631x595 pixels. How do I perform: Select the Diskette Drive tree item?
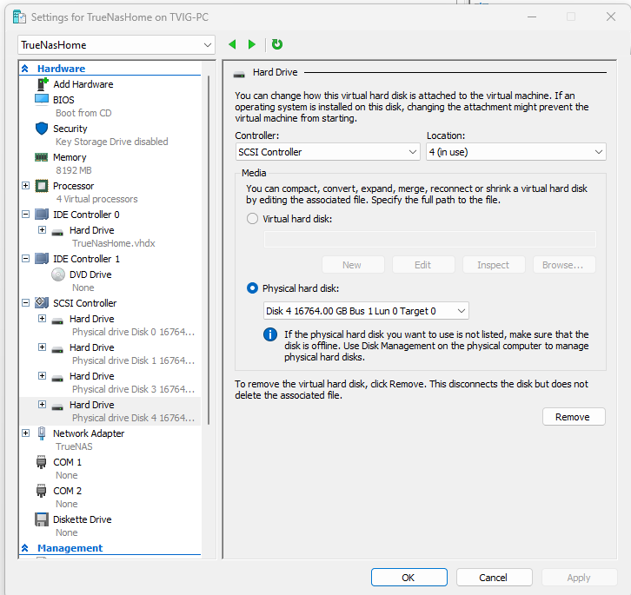click(x=82, y=519)
